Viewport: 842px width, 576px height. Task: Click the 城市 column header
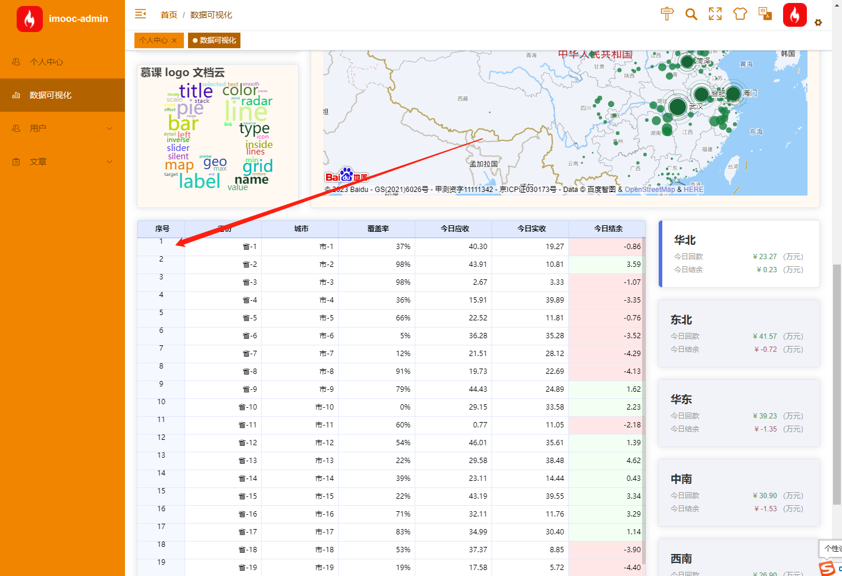[301, 229]
